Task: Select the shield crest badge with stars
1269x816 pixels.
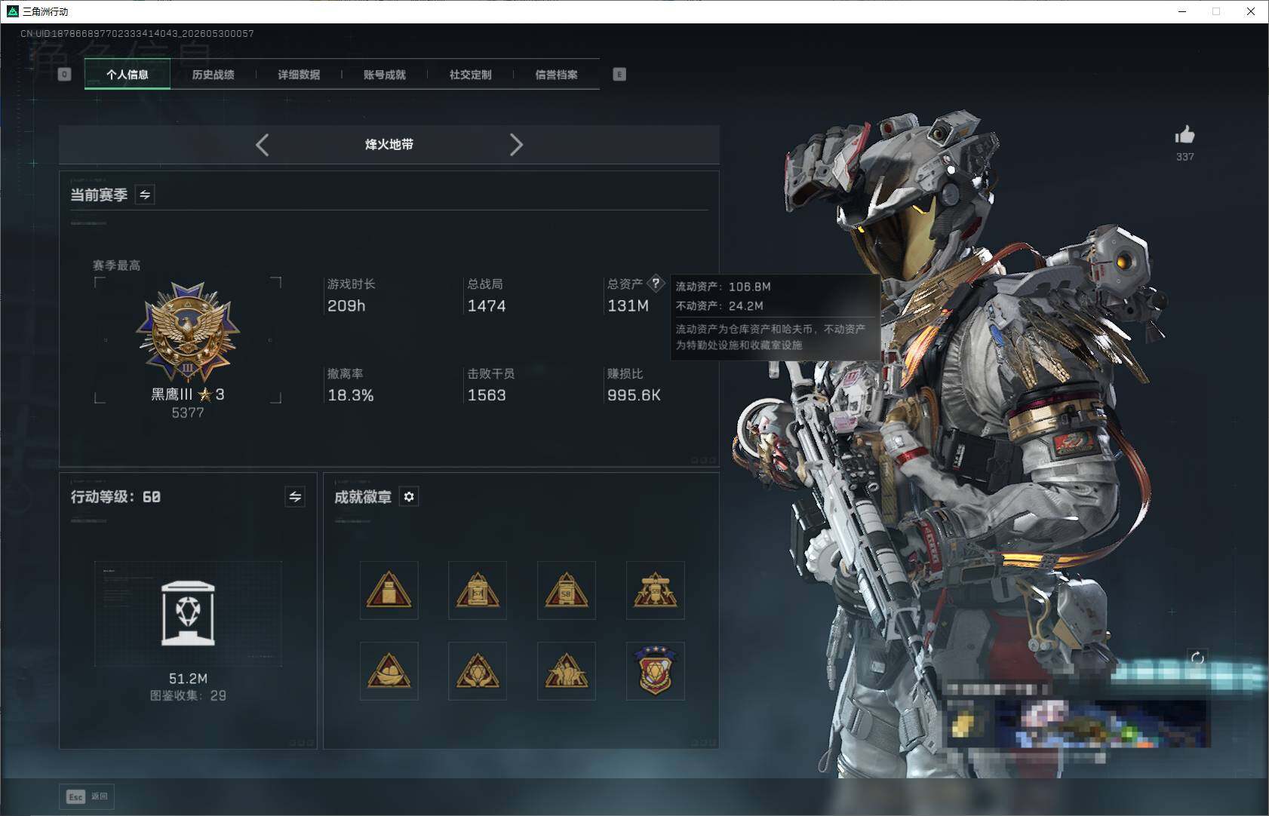Action: (656, 671)
